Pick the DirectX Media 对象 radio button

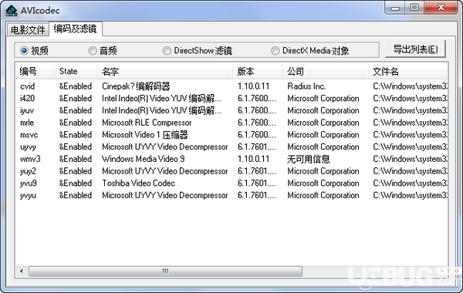pos(309,51)
